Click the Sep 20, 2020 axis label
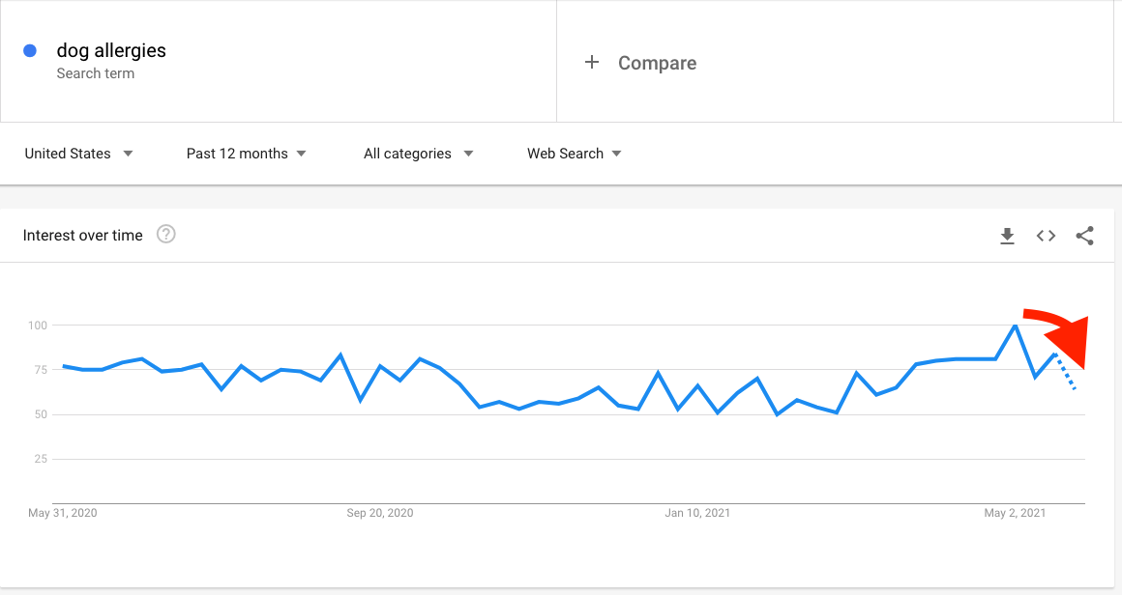 380,513
